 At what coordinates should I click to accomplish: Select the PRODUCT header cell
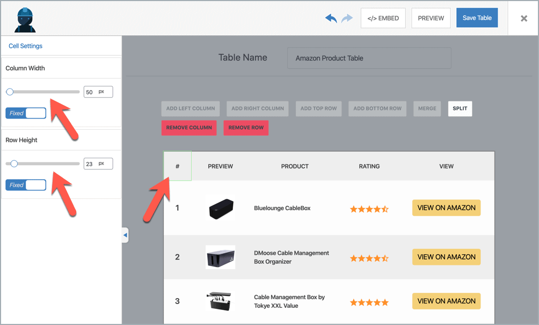click(295, 166)
